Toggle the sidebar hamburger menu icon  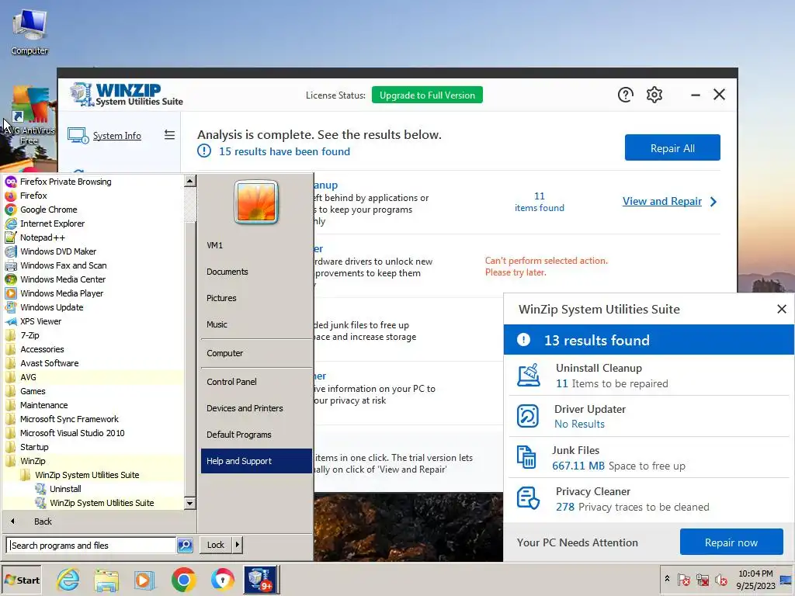pos(169,135)
